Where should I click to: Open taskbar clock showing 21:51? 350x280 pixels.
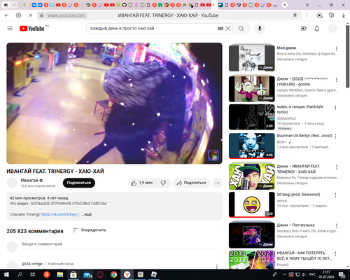[x=326, y=274]
